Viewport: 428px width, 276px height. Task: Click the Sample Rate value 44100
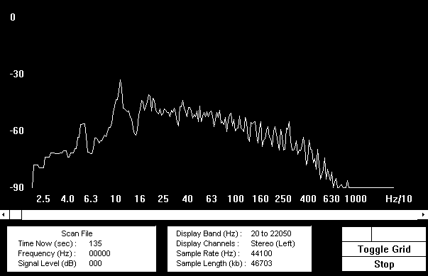(x=261, y=253)
